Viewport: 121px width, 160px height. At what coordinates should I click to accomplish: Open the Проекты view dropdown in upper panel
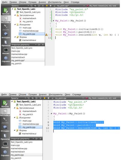[28, 6]
